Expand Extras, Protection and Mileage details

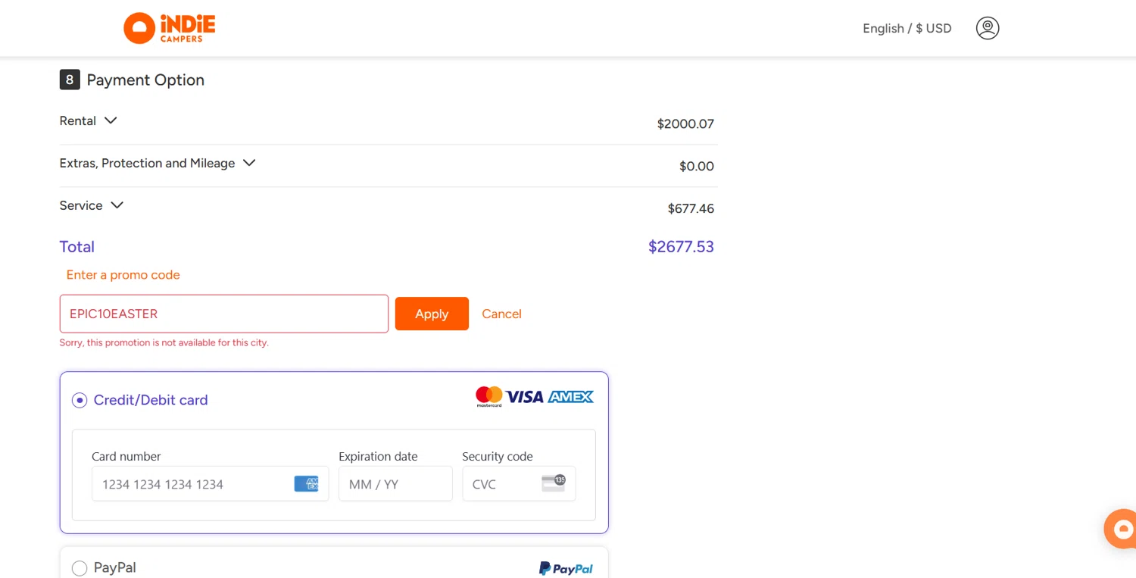249,163
